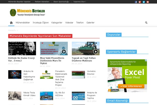This screenshot has height=105, width=157.
Task: Open the Floradem project thumbnail
Action: tap(47, 74)
